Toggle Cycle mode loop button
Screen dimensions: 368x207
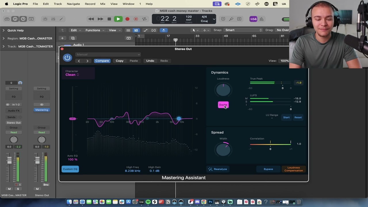coord(144,19)
